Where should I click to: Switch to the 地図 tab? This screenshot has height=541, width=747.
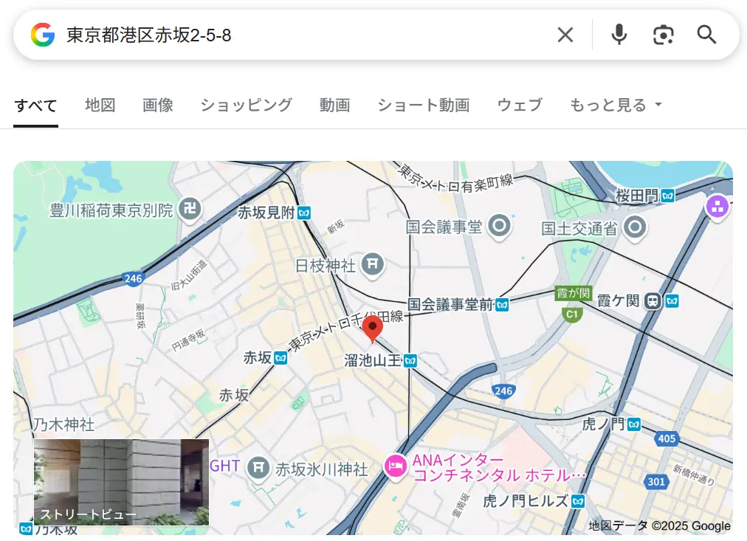tap(100, 106)
